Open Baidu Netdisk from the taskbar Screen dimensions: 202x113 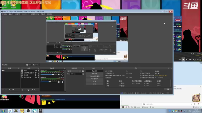click(10, 111)
